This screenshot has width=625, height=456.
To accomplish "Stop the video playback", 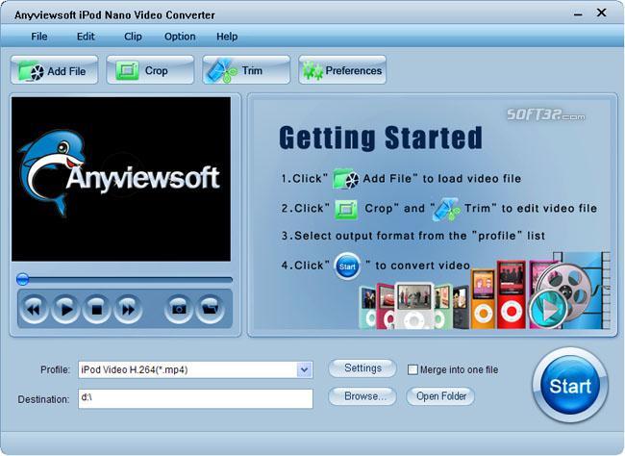I will tap(96, 309).
